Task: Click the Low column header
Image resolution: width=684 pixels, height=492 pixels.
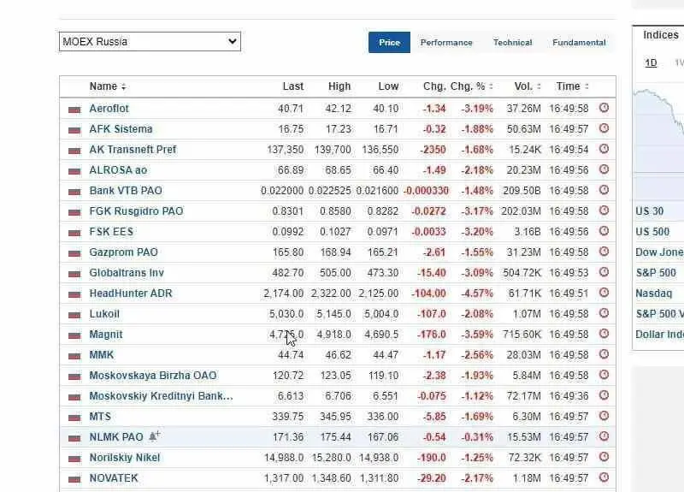Action: (388, 86)
